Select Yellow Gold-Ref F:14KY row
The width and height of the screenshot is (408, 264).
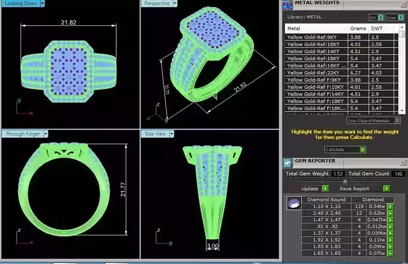coord(342,94)
